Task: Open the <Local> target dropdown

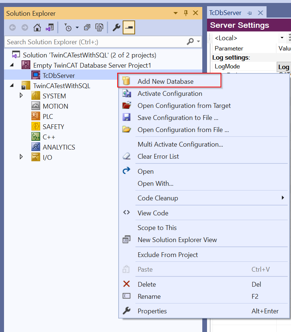Action: 282,38
